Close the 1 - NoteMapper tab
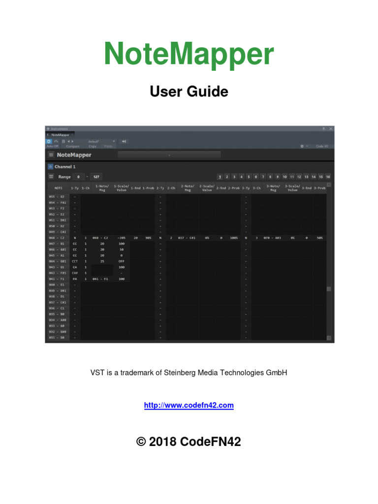378x504 pixels. [x=72, y=135]
